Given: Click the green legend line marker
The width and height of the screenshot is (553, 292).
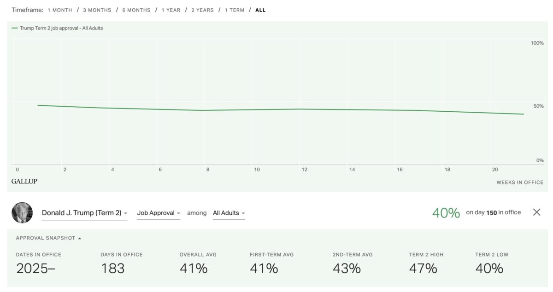Looking at the screenshot, I should click(15, 28).
